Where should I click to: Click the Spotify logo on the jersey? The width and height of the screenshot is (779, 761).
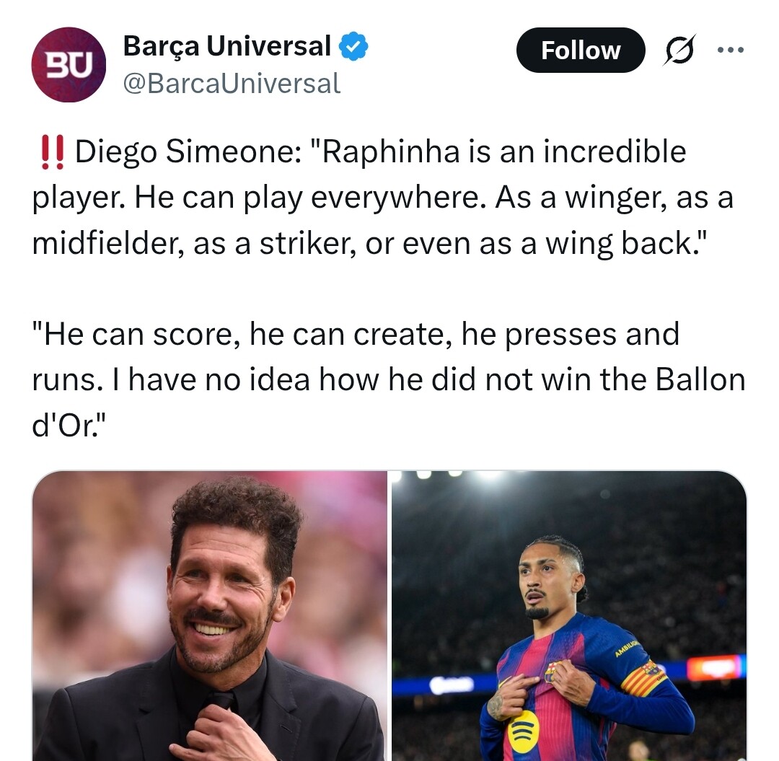[x=524, y=731]
